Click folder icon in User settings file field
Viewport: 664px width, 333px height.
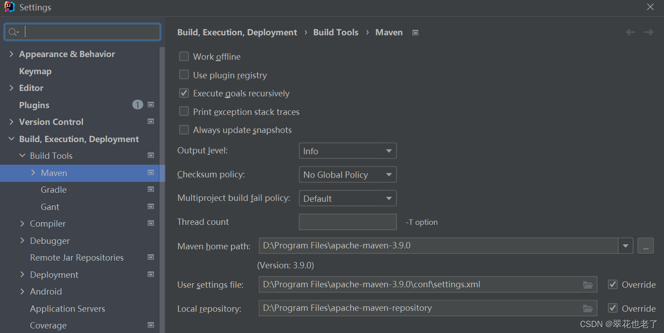[588, 285]
